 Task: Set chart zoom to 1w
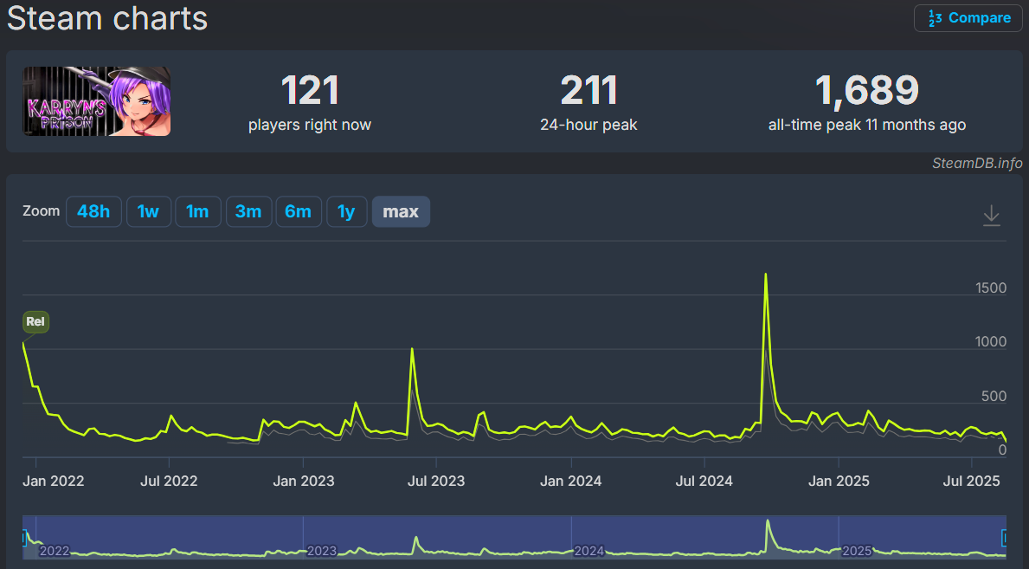148,211
